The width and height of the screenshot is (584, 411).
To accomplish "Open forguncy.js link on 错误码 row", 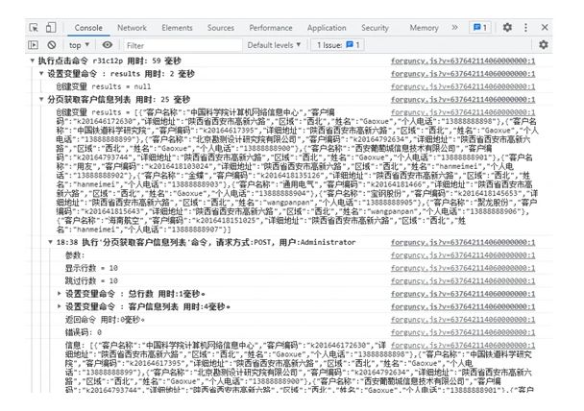I will (x=463, y=332).
